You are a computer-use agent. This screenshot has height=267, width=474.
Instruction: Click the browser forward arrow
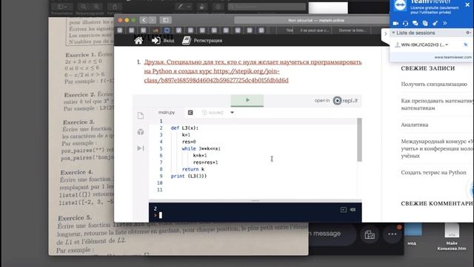tap(153, 20)
